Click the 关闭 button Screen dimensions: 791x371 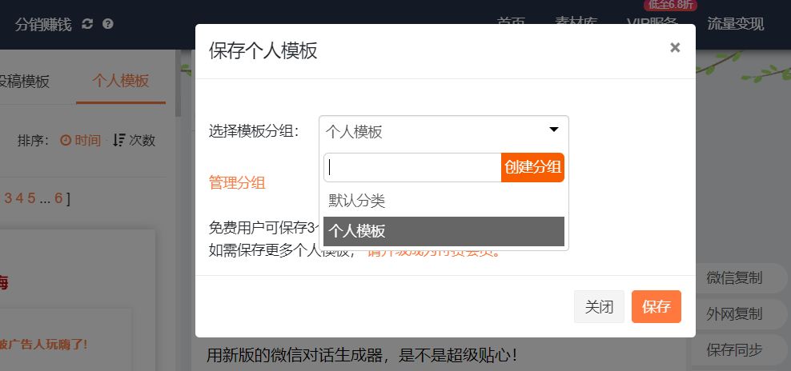tap(599, 307)
